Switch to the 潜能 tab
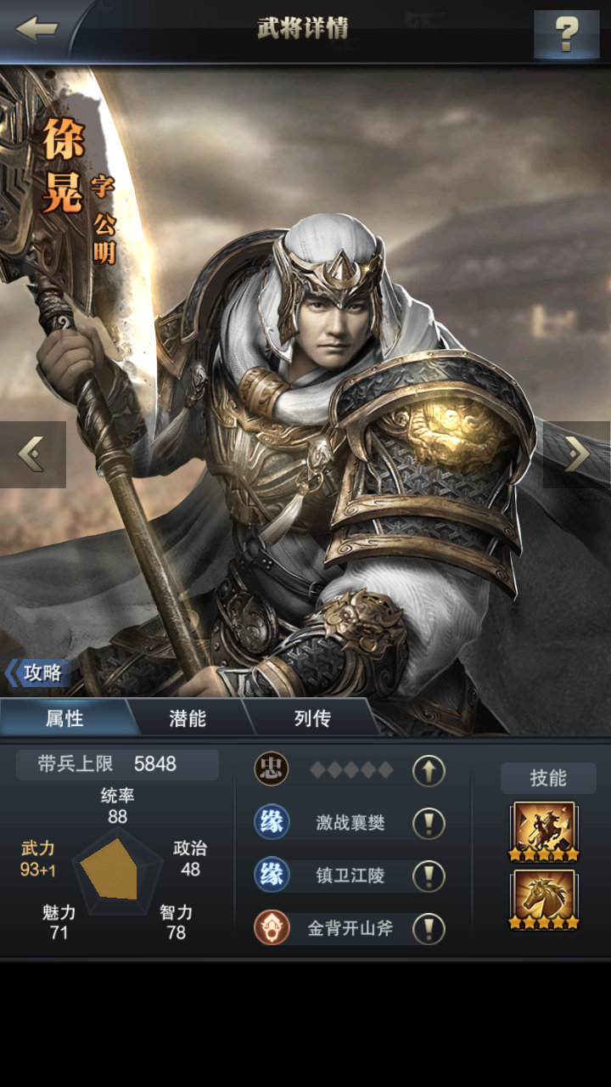This screenshot has width=611, height=1087. coord(188,718)
